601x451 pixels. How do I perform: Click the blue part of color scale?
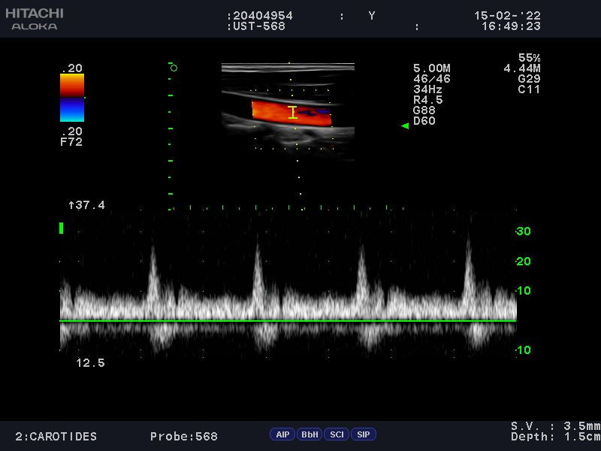[72, 110]
